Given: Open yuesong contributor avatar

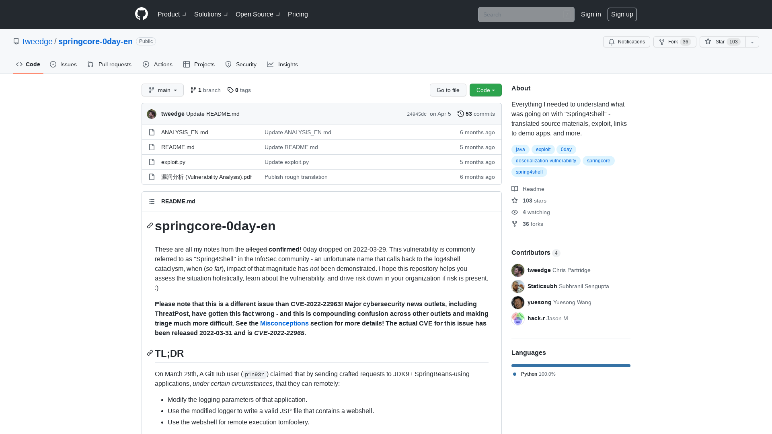Looking at the screenshot, I should click(518, 303).
